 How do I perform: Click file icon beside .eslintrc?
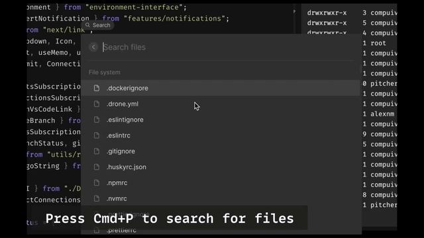[x=97, y=136]
